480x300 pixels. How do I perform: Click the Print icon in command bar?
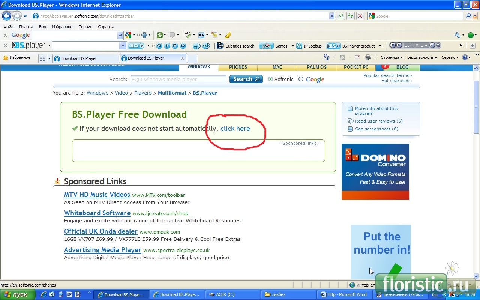pos(368,57)
